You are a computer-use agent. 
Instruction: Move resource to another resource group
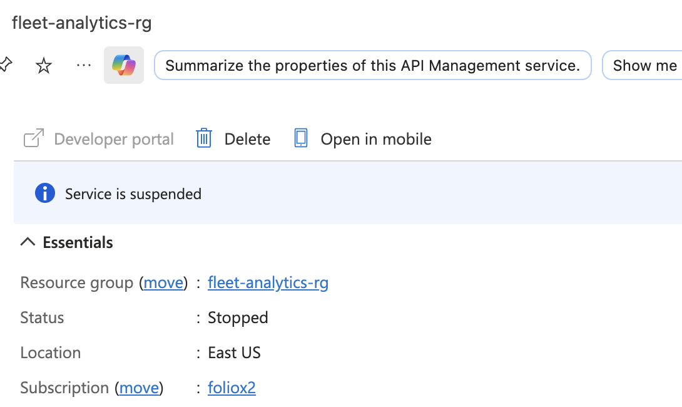point(163,283)
